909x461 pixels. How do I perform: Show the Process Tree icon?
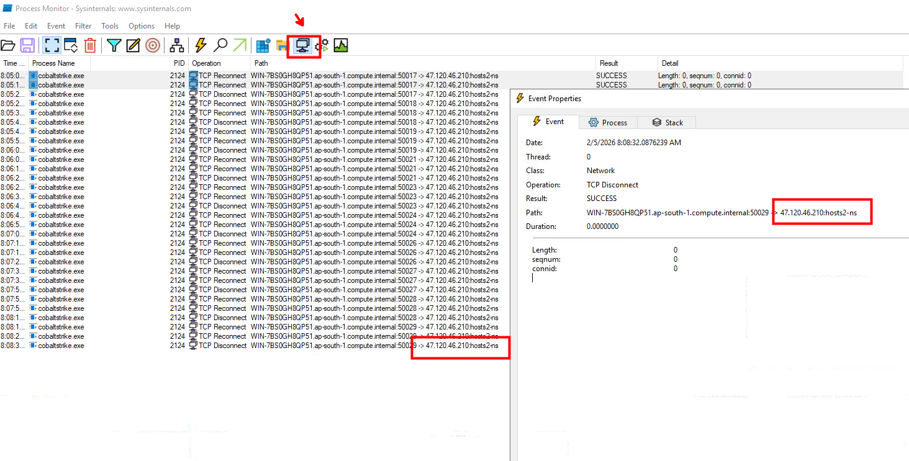[177, 45]
